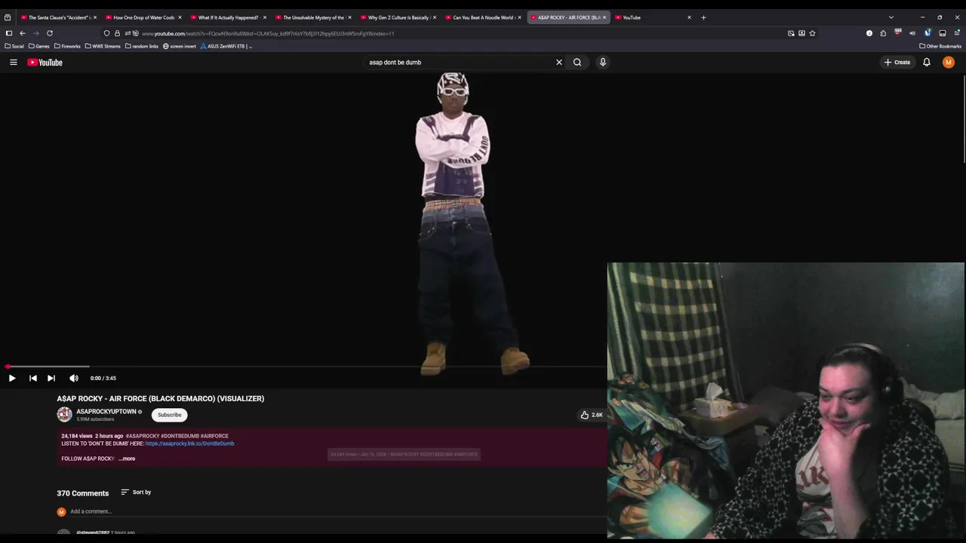Skip to the next video
This screenshot has height=543, width=966.
point(51,378)
